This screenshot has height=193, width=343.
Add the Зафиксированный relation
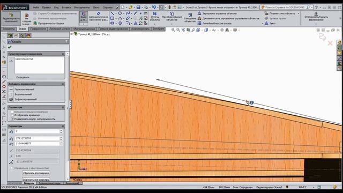click(25, 99)
